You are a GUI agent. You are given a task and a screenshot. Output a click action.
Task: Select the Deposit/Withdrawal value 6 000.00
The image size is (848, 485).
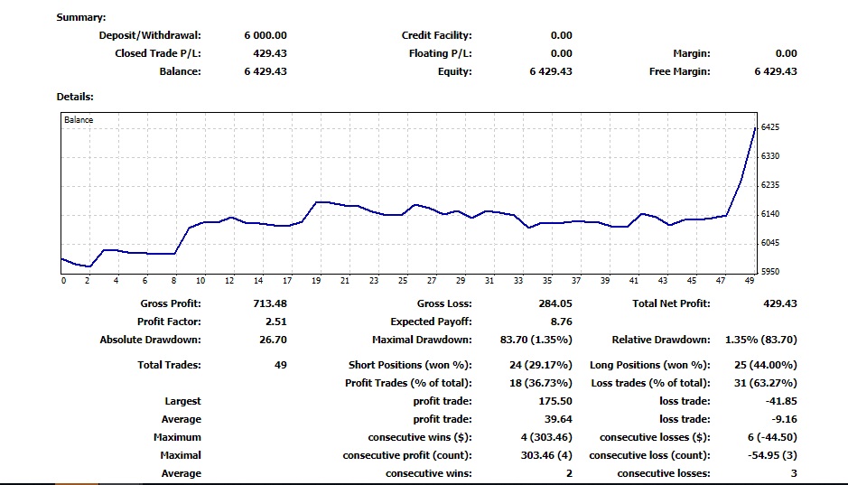coord(265,35)
